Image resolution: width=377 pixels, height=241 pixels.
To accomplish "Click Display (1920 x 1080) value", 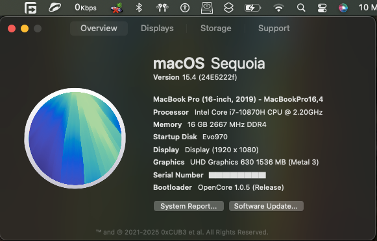I will coord(222,150).
